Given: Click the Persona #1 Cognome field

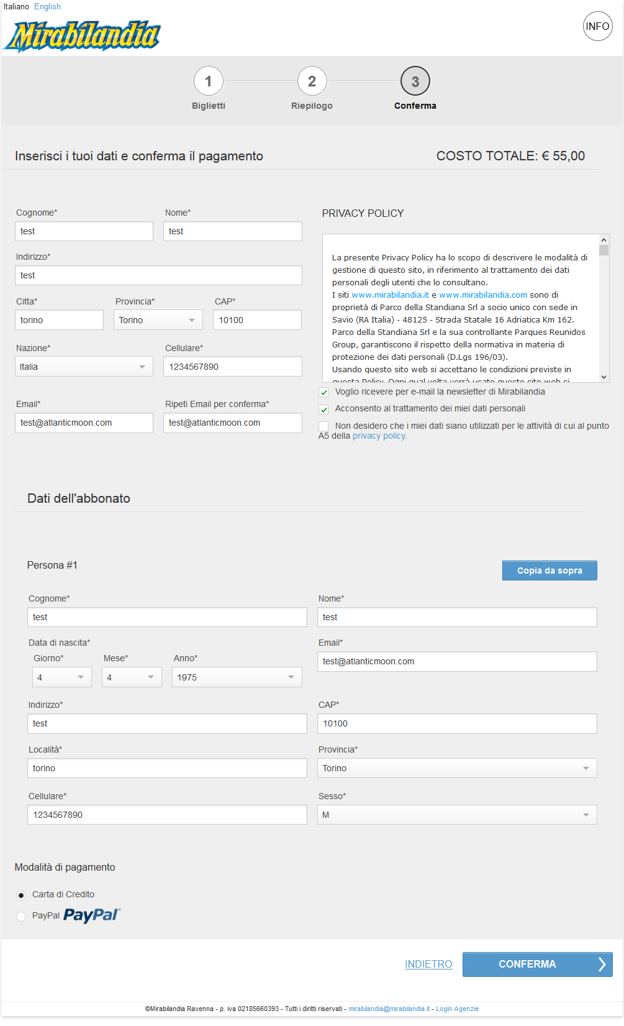Looking at the screenshot, I should [167, 617].
